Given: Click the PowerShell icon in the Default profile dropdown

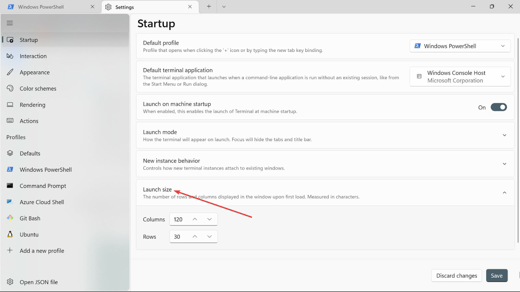Looking at the screenshot, I should point(418,46).
